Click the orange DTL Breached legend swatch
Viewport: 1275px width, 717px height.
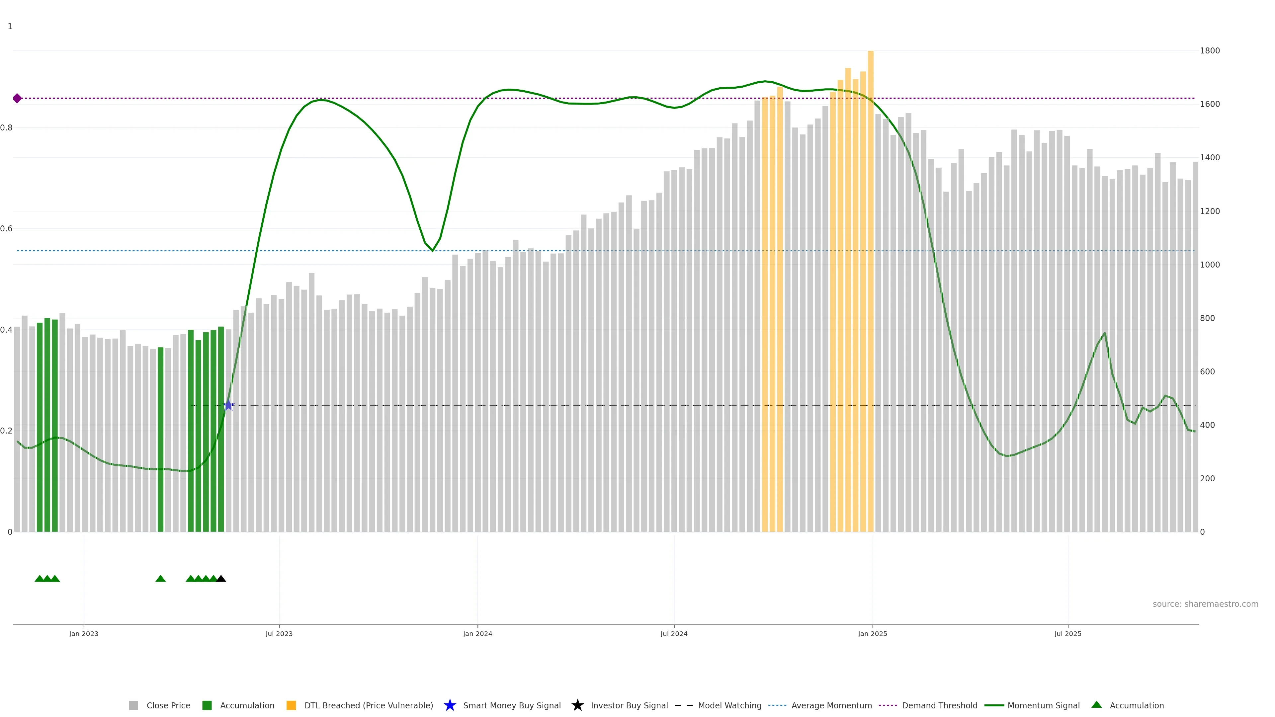[x=291, y=705]
